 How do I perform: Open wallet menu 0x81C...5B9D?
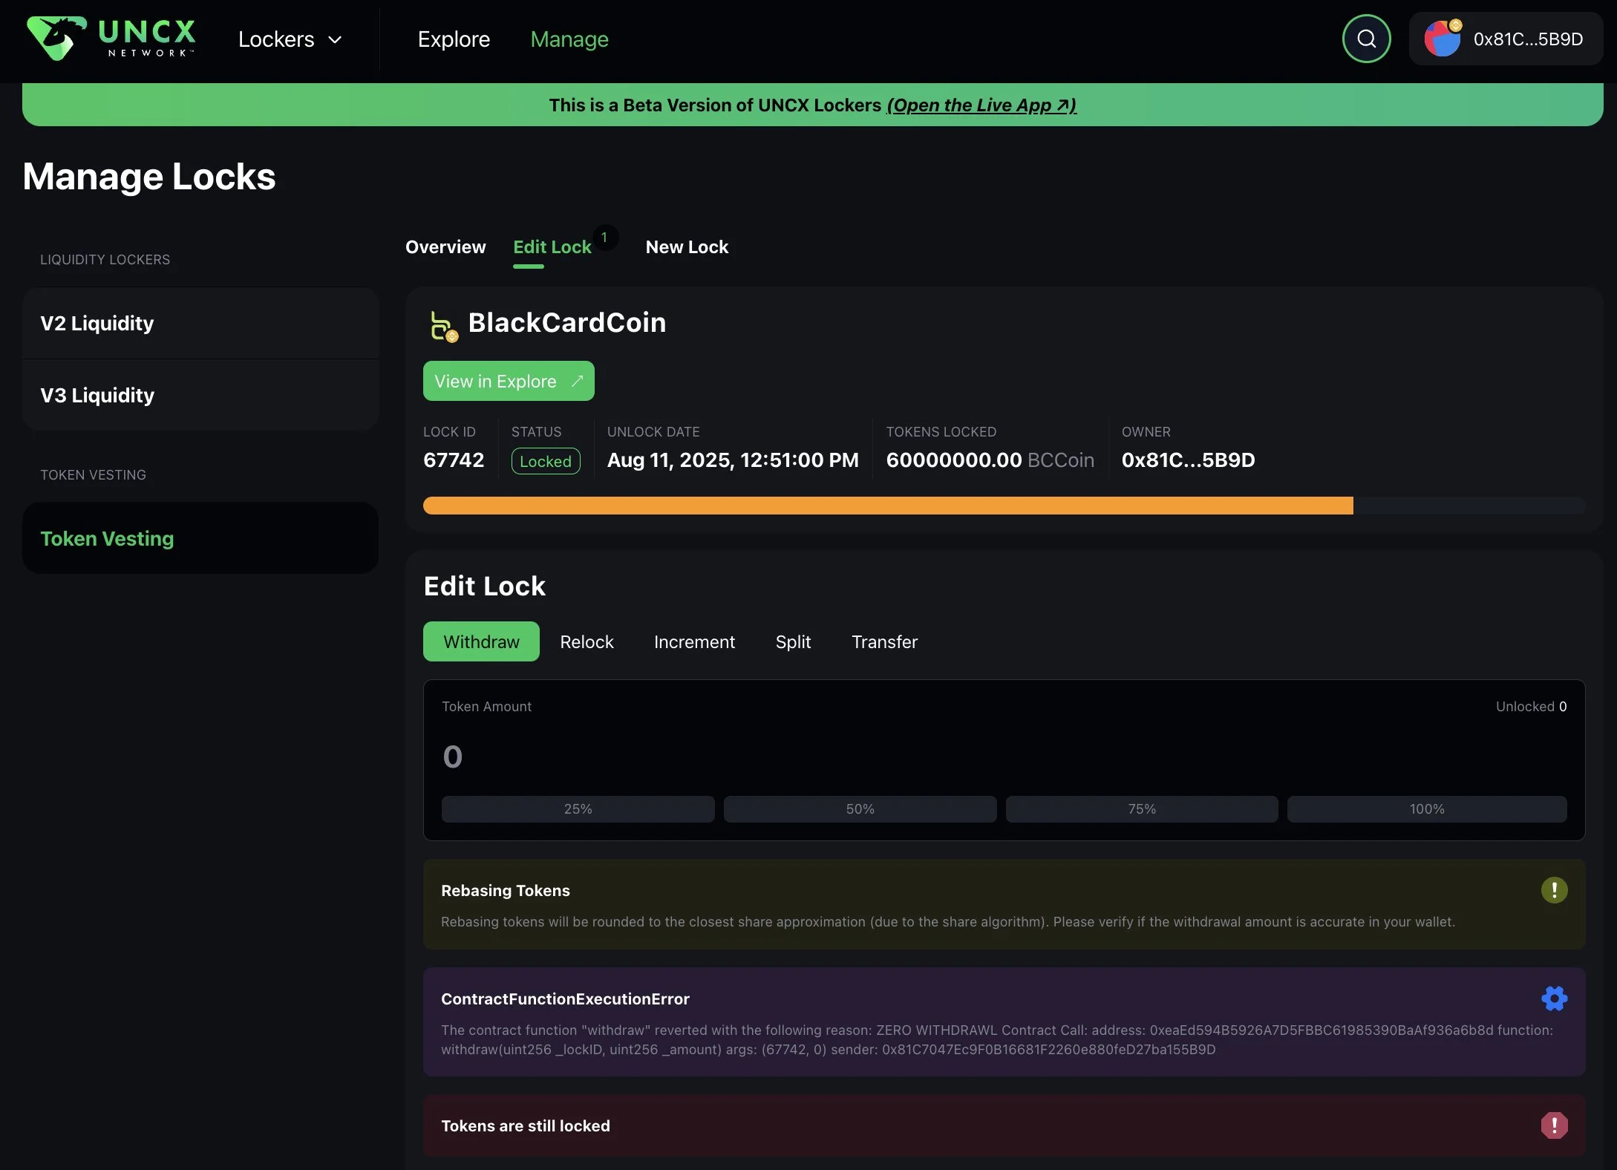(x=1527, y=39)
